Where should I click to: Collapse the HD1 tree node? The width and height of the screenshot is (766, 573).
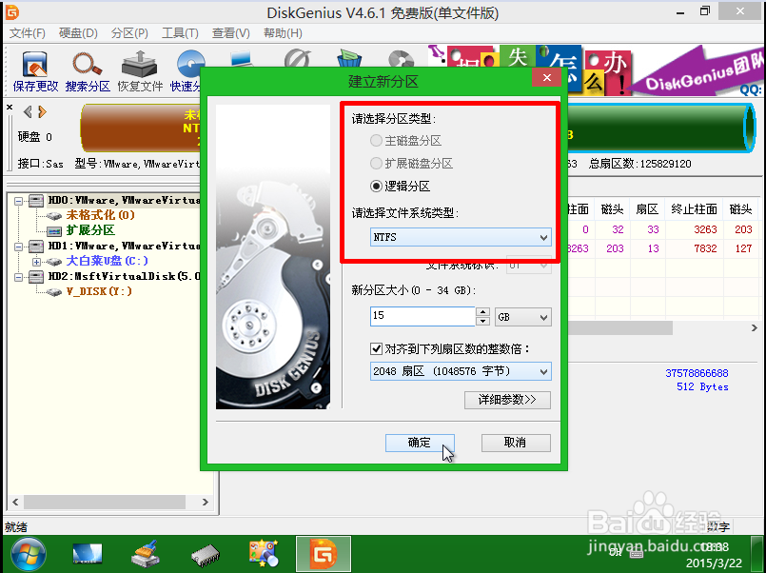18,247
